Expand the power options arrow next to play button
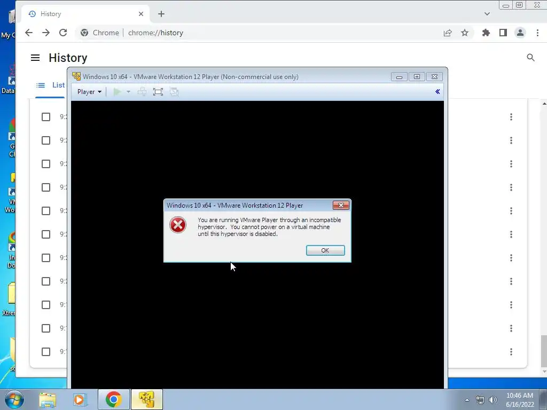Viewport: 547px width, 410px height. pyautogui.click(x=128, y=92)
